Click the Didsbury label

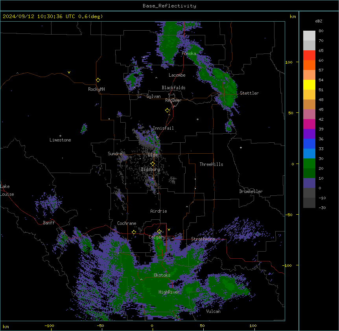[x=151, y=169]
